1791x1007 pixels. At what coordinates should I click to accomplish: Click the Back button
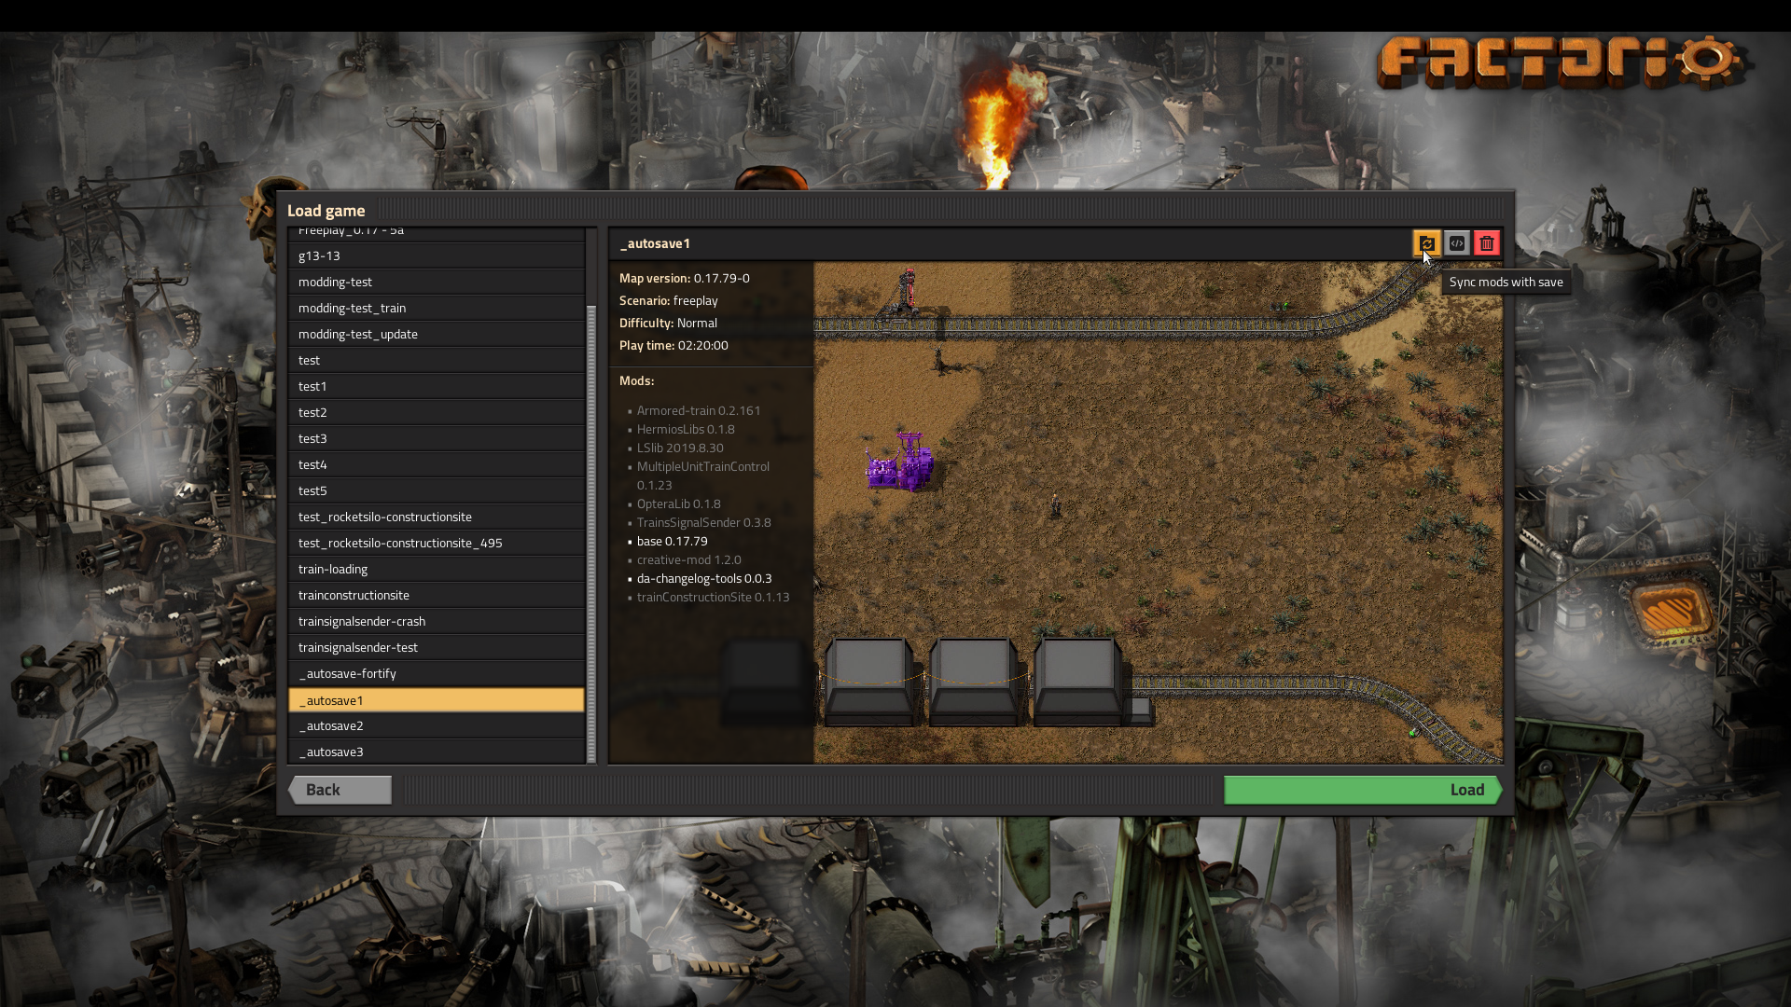point(340,790)
